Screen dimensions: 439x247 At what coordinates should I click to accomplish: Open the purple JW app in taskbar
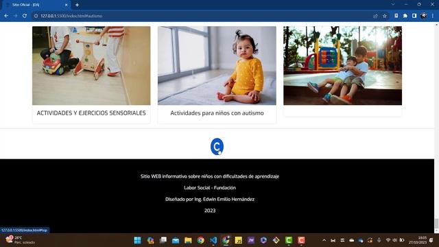tap(251, 240)
